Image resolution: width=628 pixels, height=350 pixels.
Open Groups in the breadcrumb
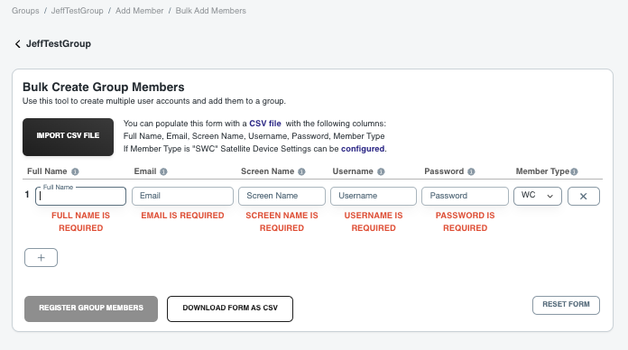click(x=25, y=11)
